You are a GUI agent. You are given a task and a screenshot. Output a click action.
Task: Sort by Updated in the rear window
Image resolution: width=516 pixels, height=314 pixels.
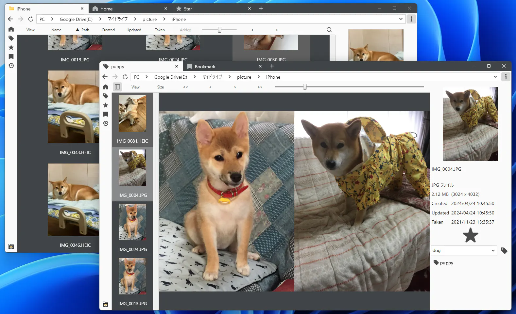point(134,30)
